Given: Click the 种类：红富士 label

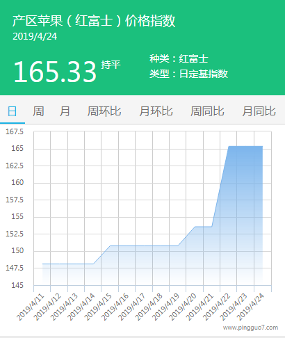Looking at the screenshot, I should point(179,58).
